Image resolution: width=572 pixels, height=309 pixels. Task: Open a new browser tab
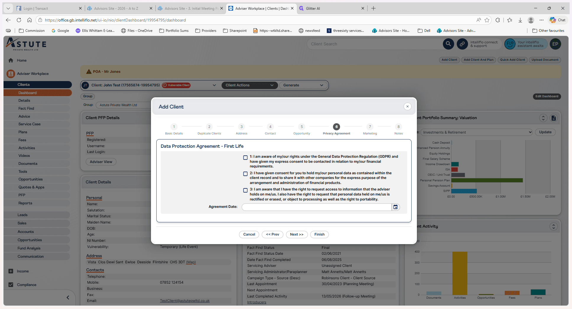tap(373, 8)
